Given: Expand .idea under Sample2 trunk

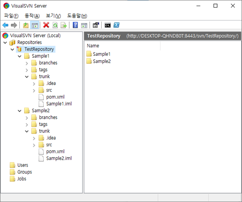Looking at the screenshot, I should pyautogui.click(x=34, y=138).
